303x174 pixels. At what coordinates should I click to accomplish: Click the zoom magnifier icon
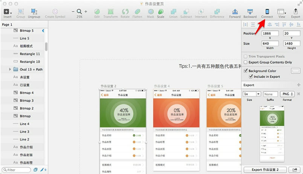click(79, 11)
